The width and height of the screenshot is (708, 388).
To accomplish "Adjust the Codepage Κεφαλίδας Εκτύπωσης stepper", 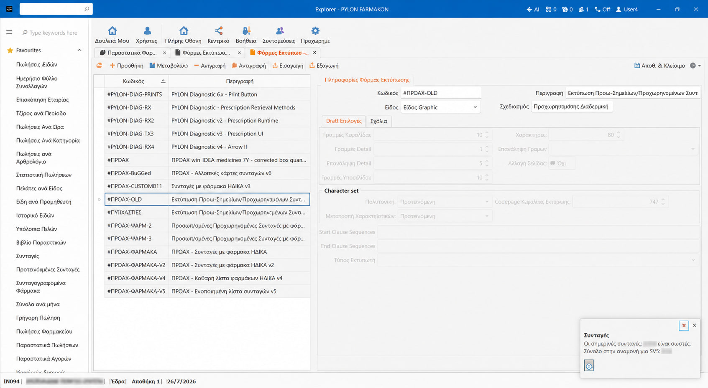I will point(663,202).
